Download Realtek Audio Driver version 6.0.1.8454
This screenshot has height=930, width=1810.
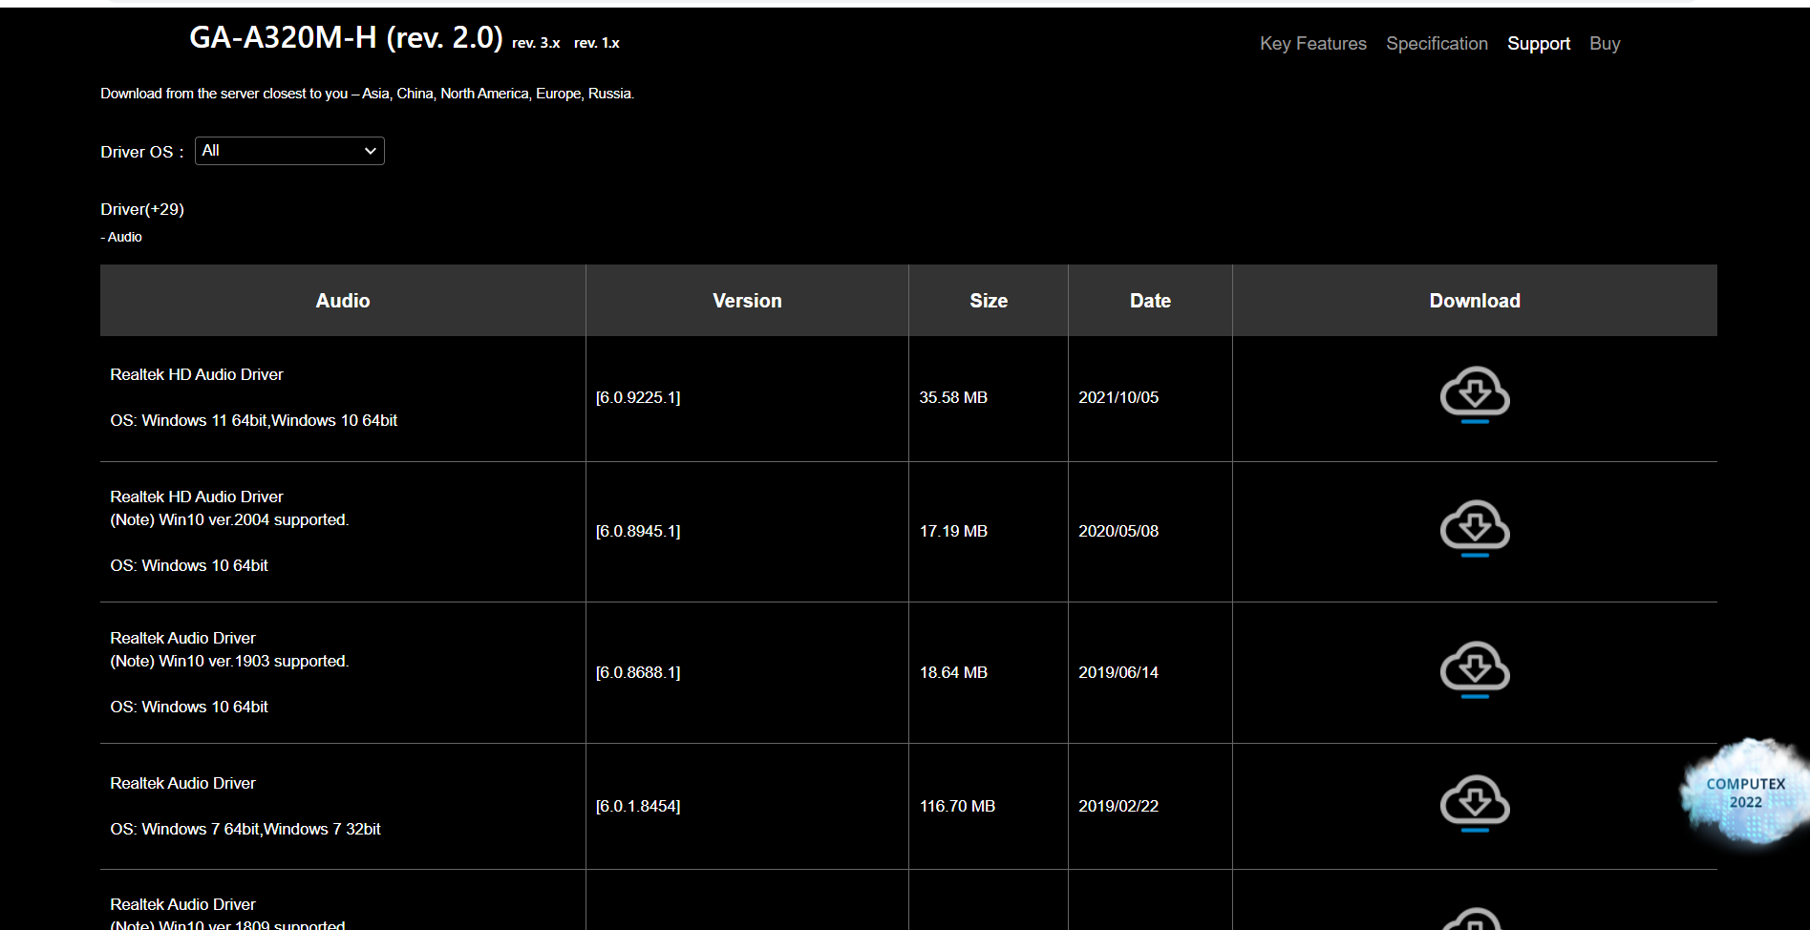tap(1475, 803)
